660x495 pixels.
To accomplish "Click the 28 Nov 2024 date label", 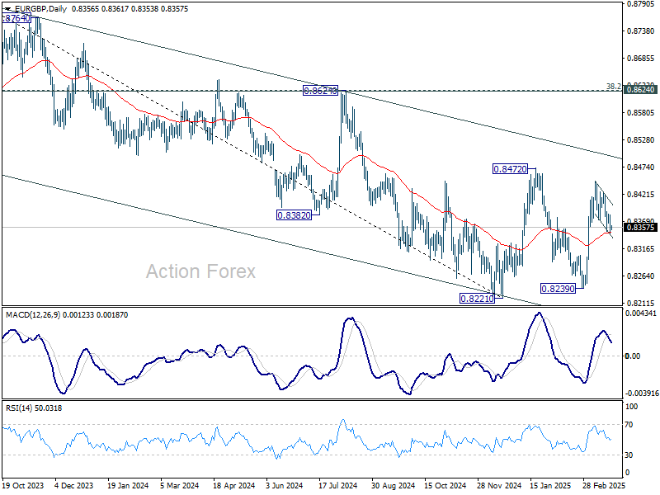I will (x=499, y=485).
